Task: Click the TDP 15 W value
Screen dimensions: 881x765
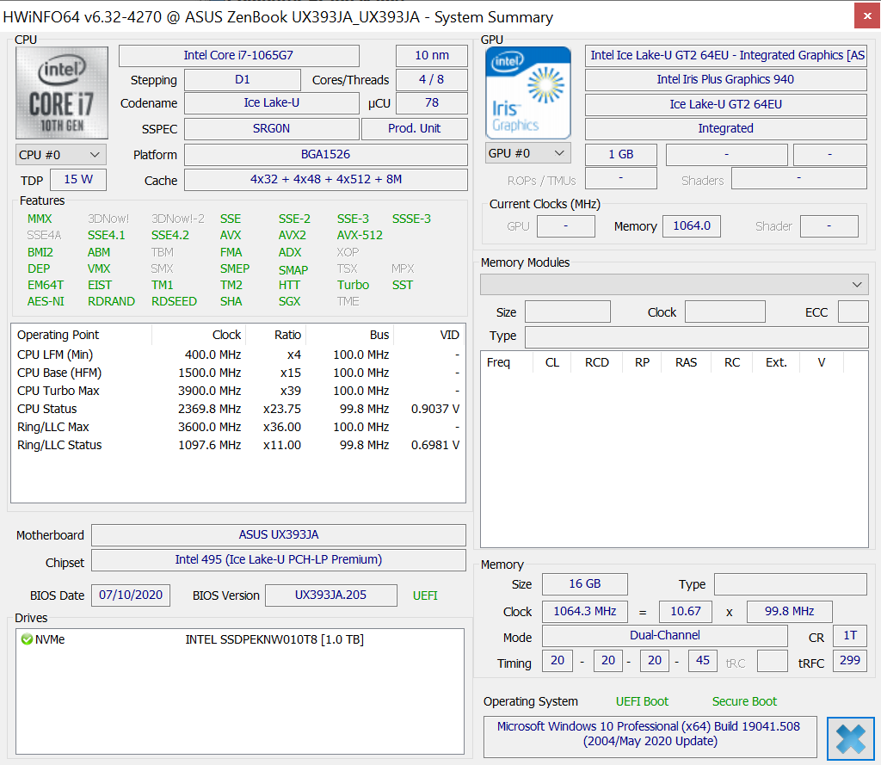Action: [x=78, y=179]
